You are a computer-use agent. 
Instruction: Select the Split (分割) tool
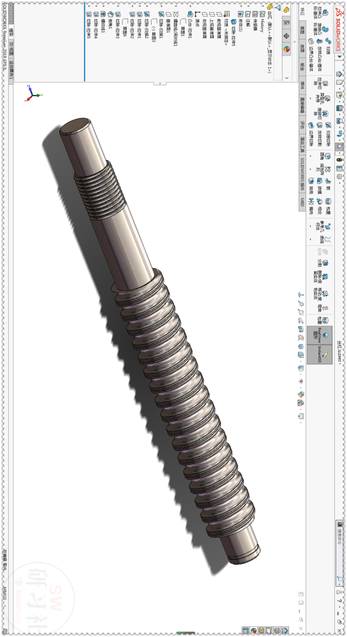tap(325, 262)
